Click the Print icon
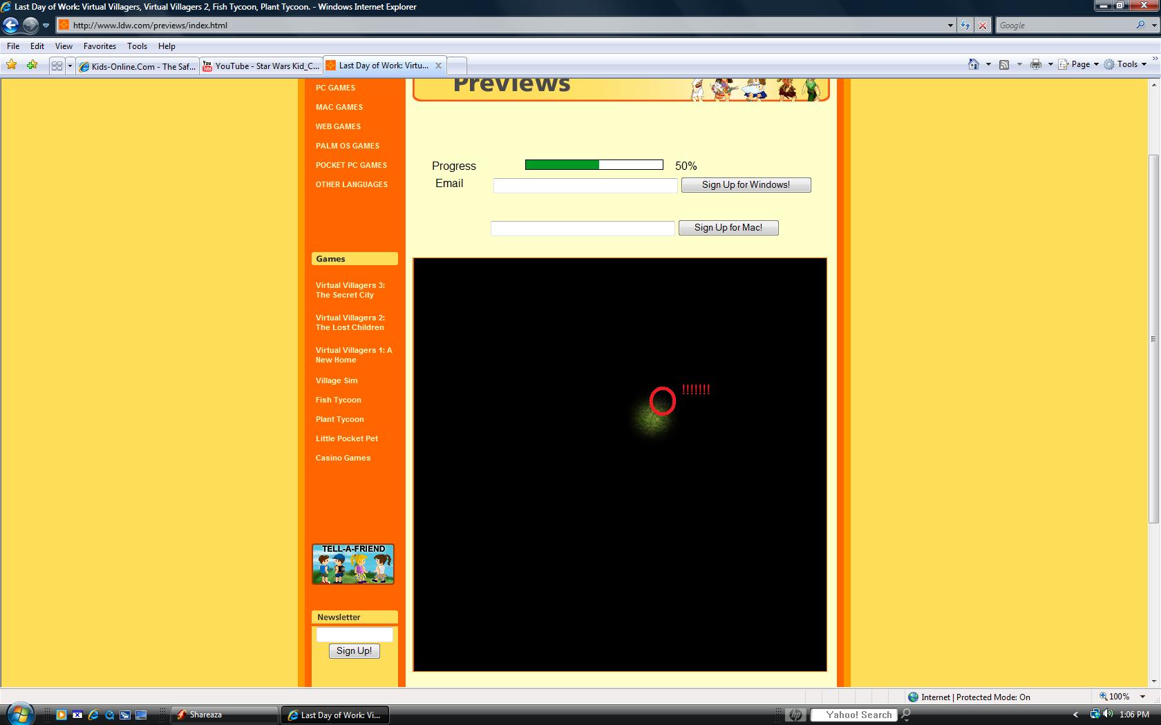The image size is (1161, 725). [x=1035, y=64]
